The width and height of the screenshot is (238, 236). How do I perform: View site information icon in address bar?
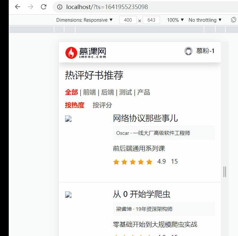coord(60,7)
